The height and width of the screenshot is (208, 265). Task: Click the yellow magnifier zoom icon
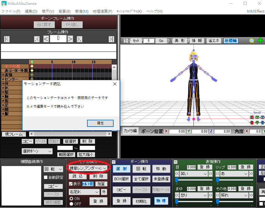click(x=252, y=41)
